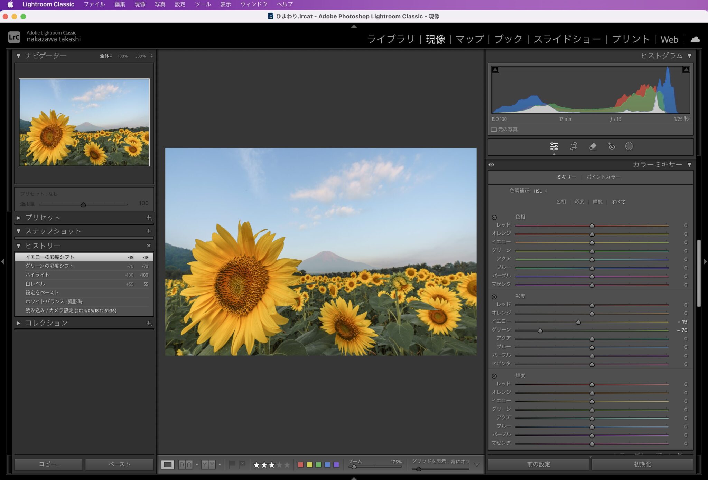Image resolution: width=708 pixels, height=480 pixels.
Task: Open the ポイントカラー tab
Action: point(603,177)
